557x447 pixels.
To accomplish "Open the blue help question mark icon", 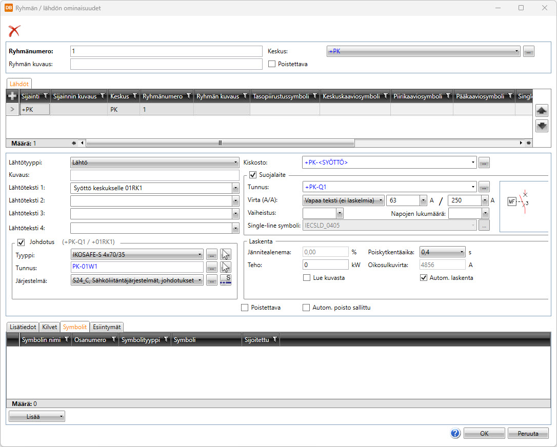I will [x=455, y=433].
